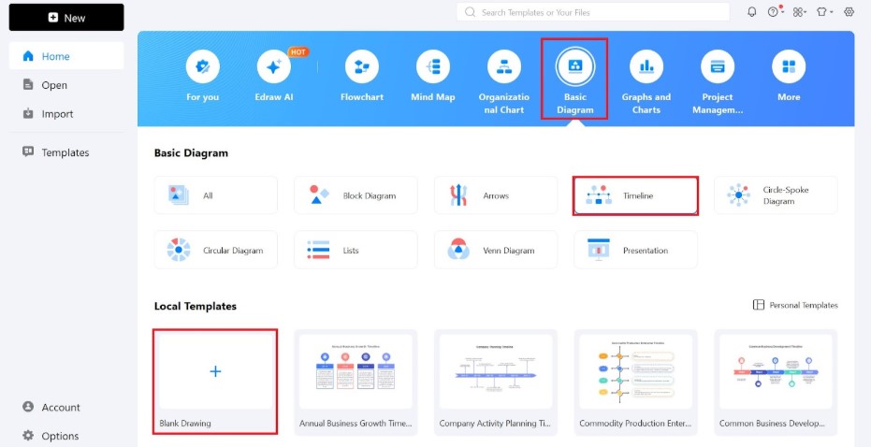This screenshot has width=871, height=447.
Task: Open settings gear icon in top bar
Action: (x=849, y=11)
